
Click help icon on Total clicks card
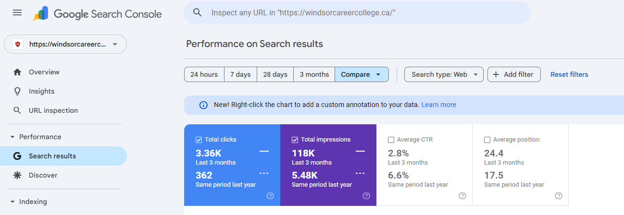pyautogui.click(x=270, y=196)
